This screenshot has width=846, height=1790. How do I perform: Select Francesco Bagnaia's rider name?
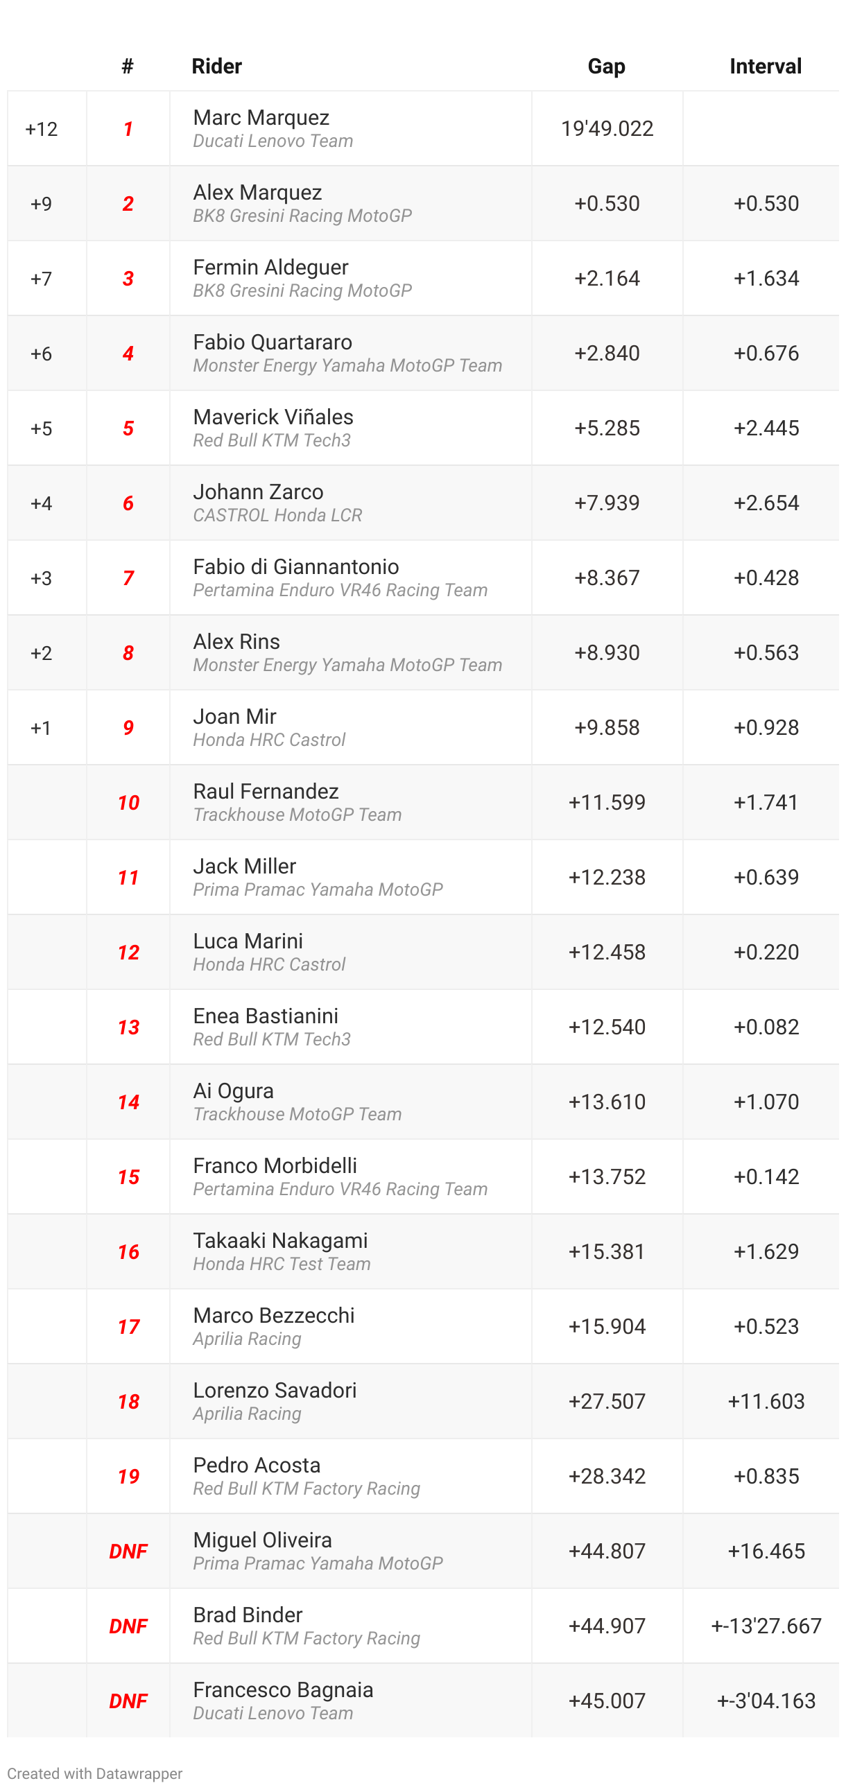tap(282, 1689)
